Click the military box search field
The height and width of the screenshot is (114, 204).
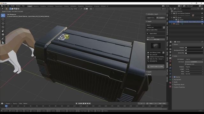pyautogui.click(x=154, y=28)
